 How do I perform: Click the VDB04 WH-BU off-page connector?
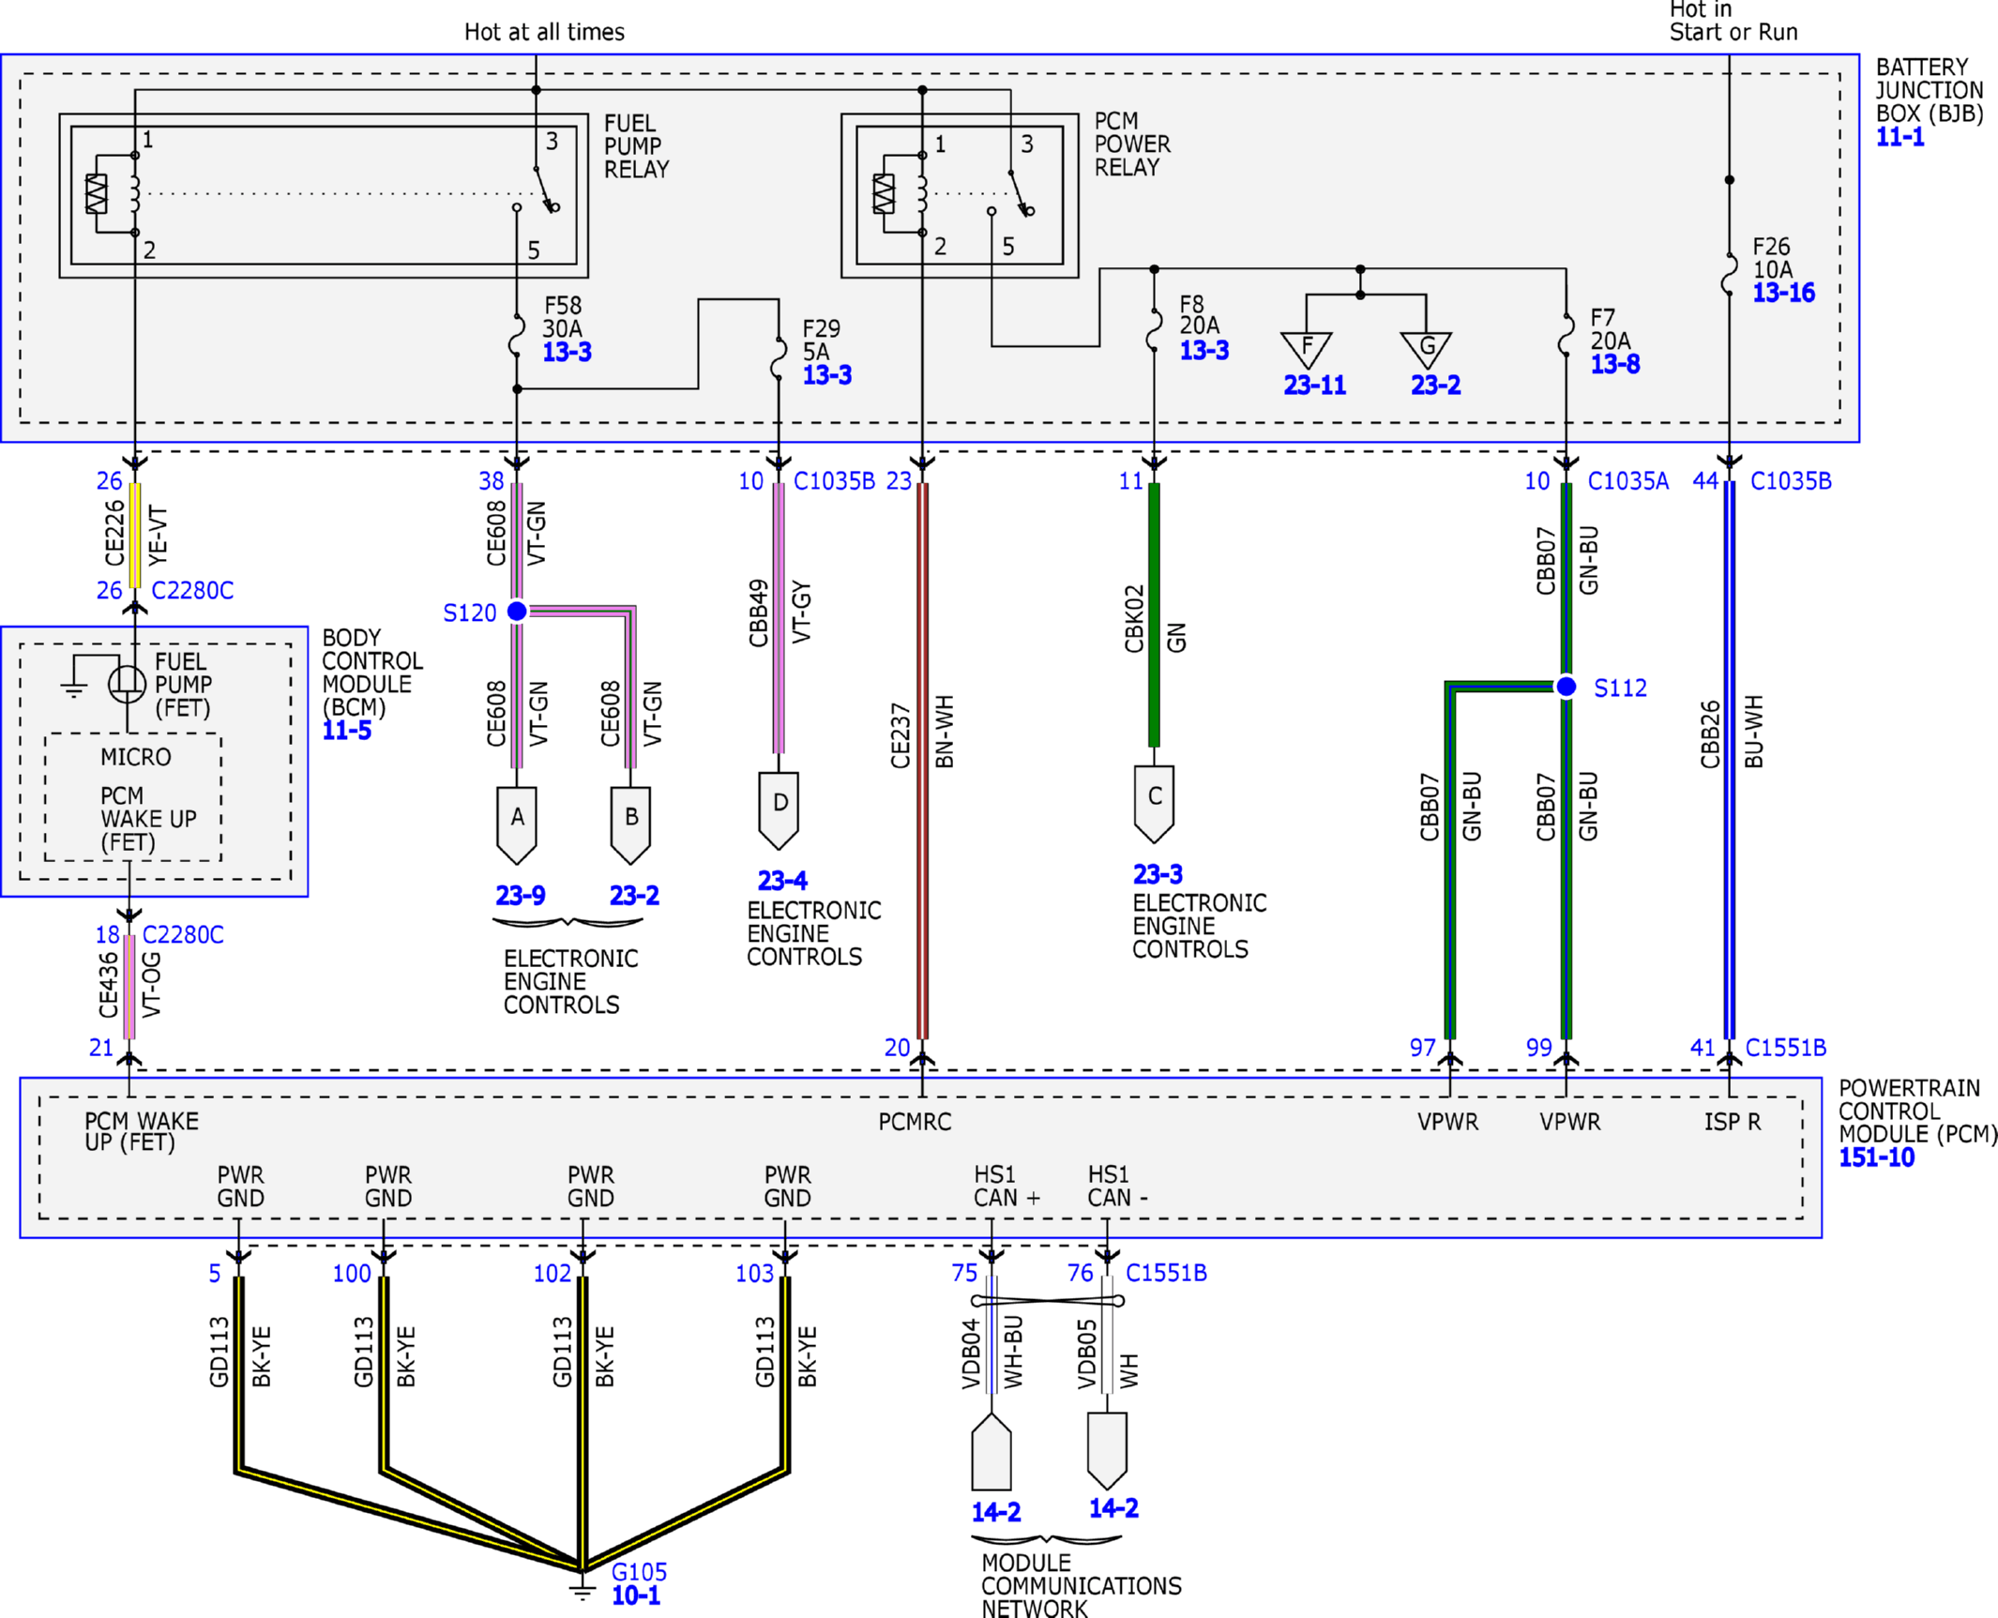pyautogui.click(x=991, y=1452)
